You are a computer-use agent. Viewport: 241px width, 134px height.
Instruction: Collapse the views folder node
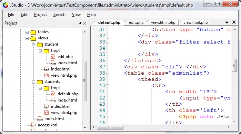coord(27,38)
